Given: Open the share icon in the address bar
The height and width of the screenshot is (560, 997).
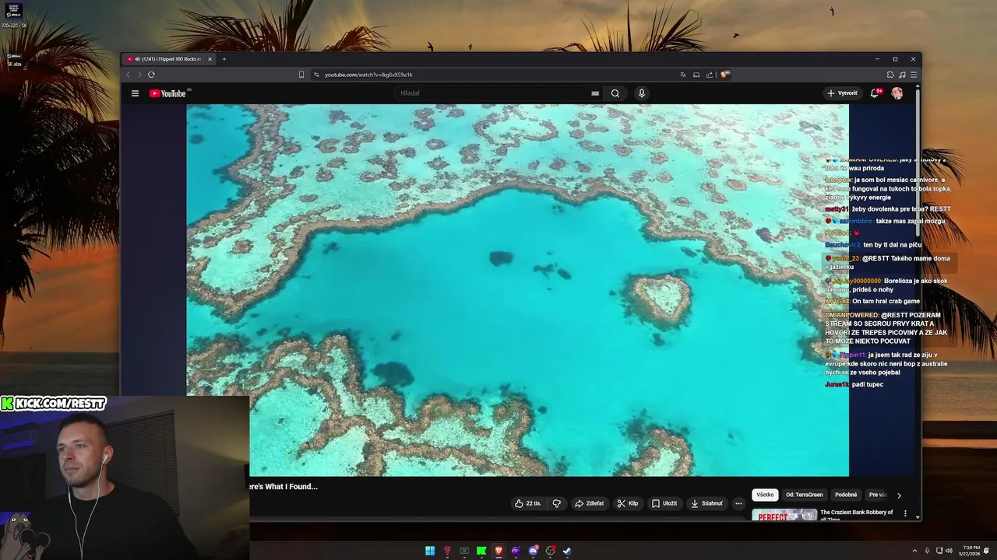Looking at the screenshot, I should tap(710, 75).
